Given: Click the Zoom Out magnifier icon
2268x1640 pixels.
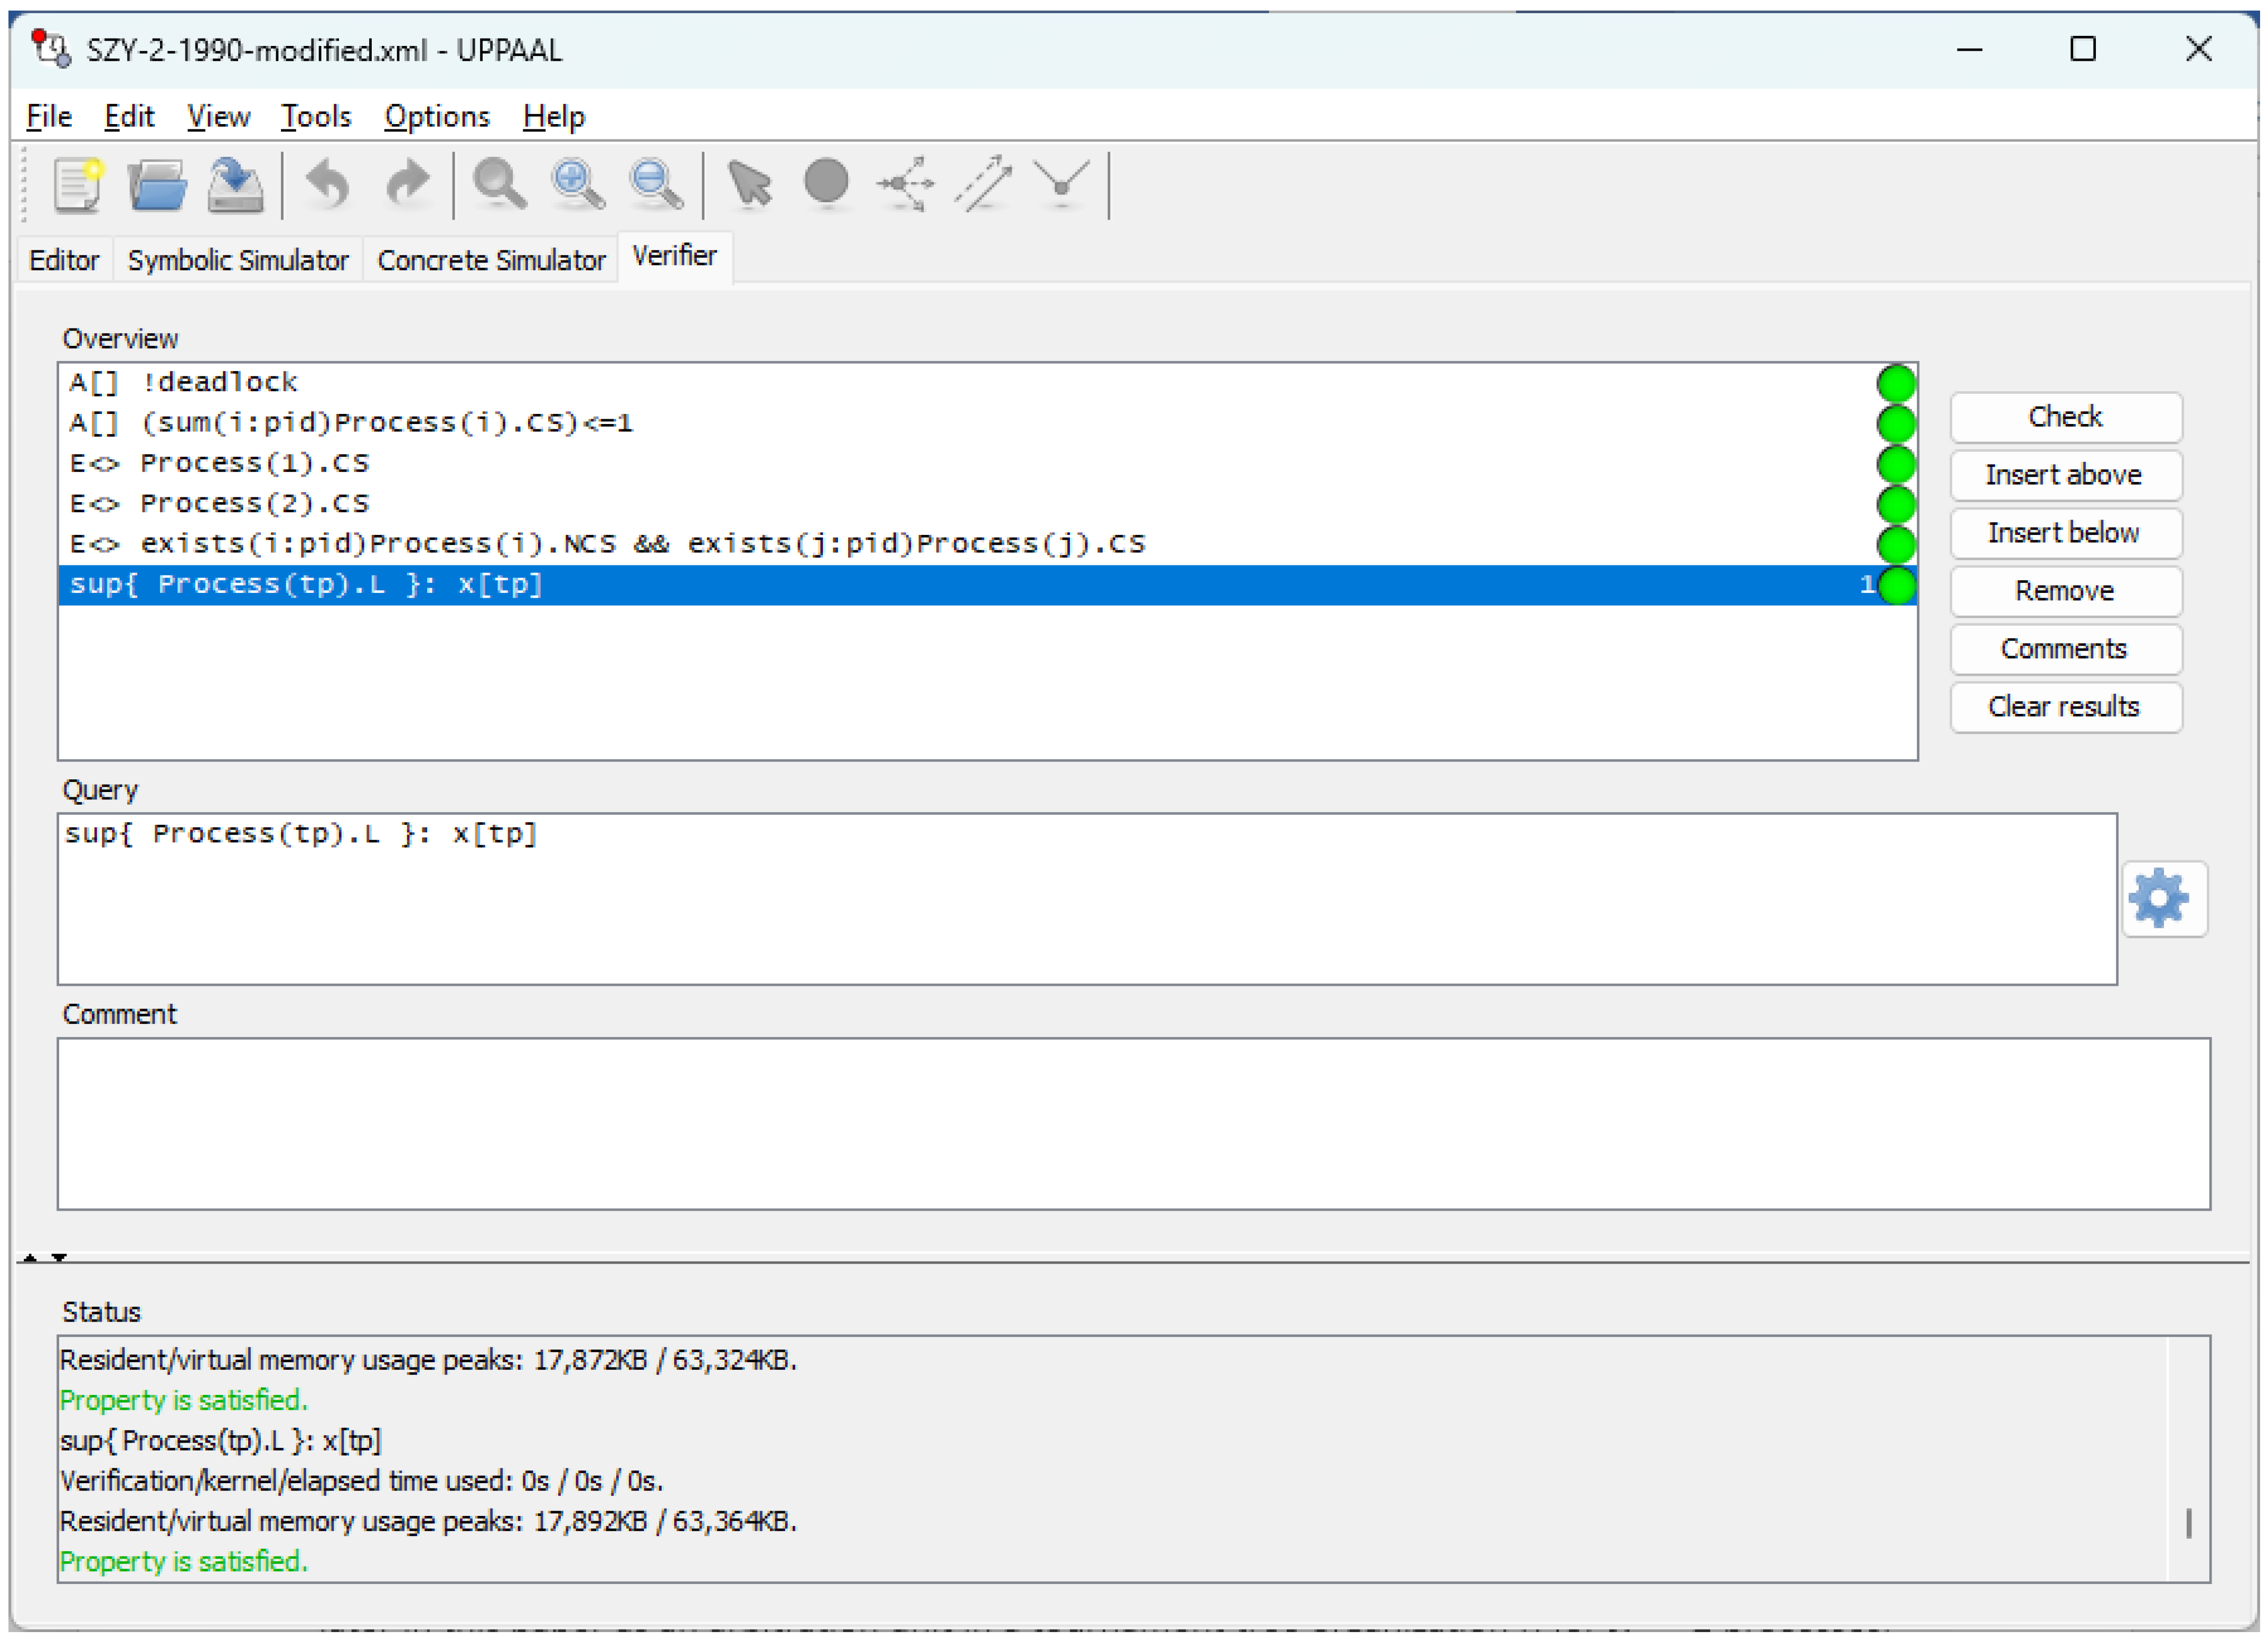Looking at the screenshot, I should (x=656, y=185).
